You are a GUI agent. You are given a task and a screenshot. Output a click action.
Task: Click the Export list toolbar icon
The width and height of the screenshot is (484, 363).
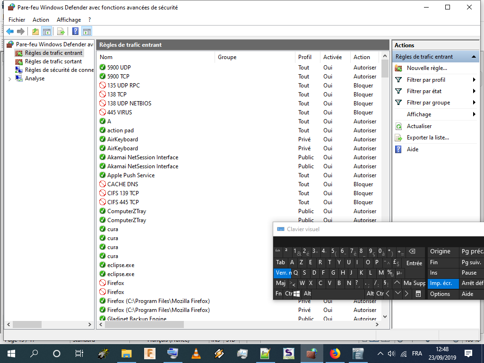[x=61, y=31]
